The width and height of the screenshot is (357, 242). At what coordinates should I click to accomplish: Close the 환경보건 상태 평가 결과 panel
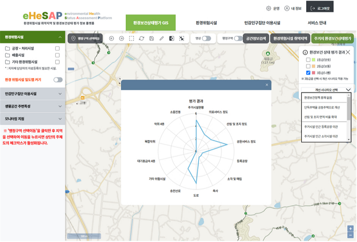(x=348, y=53)
